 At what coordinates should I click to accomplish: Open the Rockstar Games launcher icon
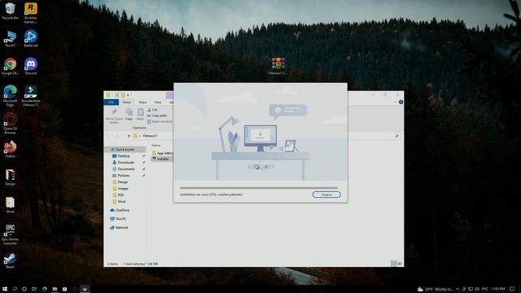[x=31, y=13]
